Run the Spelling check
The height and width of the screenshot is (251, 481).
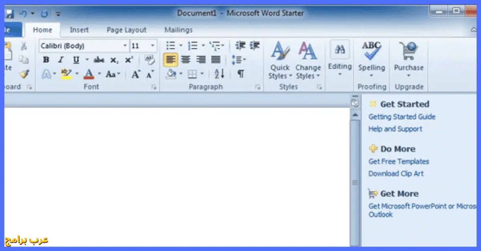point(371,60)
